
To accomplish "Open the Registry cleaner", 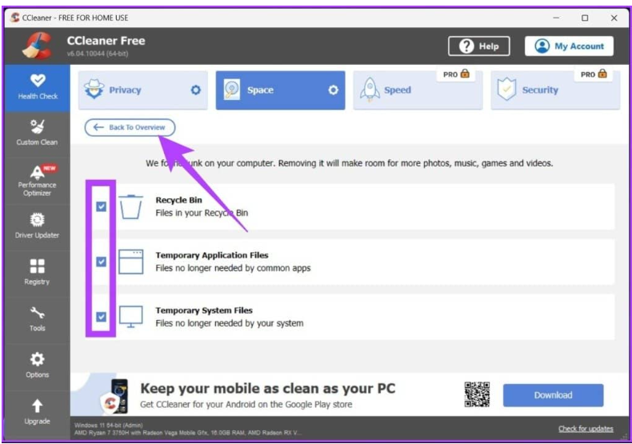I will pyautogui.click(x=38, y=272).
